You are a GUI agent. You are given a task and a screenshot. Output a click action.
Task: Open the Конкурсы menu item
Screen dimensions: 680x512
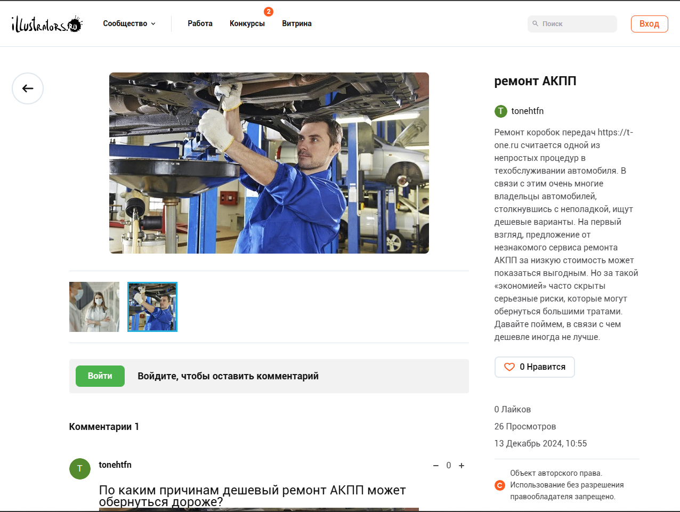pos(247,24)
